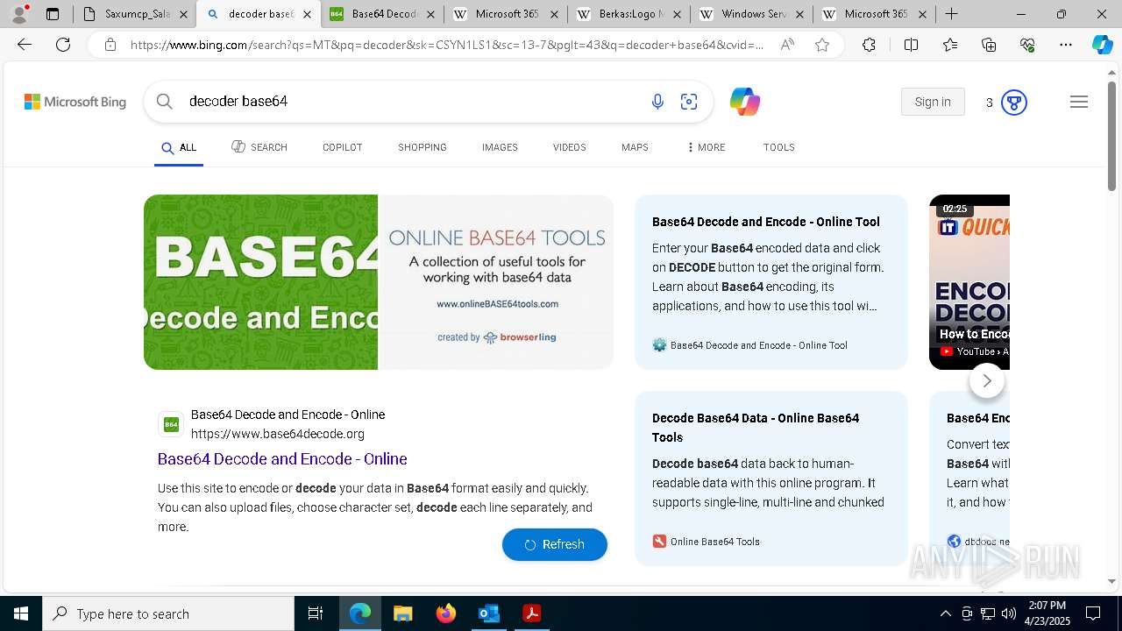Open a new browser tab
Viewport: 1122px width, 631px height.
click(x=952, y=14)
